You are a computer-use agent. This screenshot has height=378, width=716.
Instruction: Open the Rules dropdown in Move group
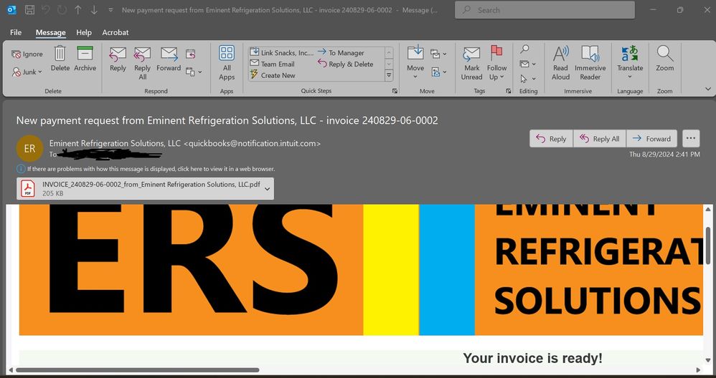click(x=438, y=54)
